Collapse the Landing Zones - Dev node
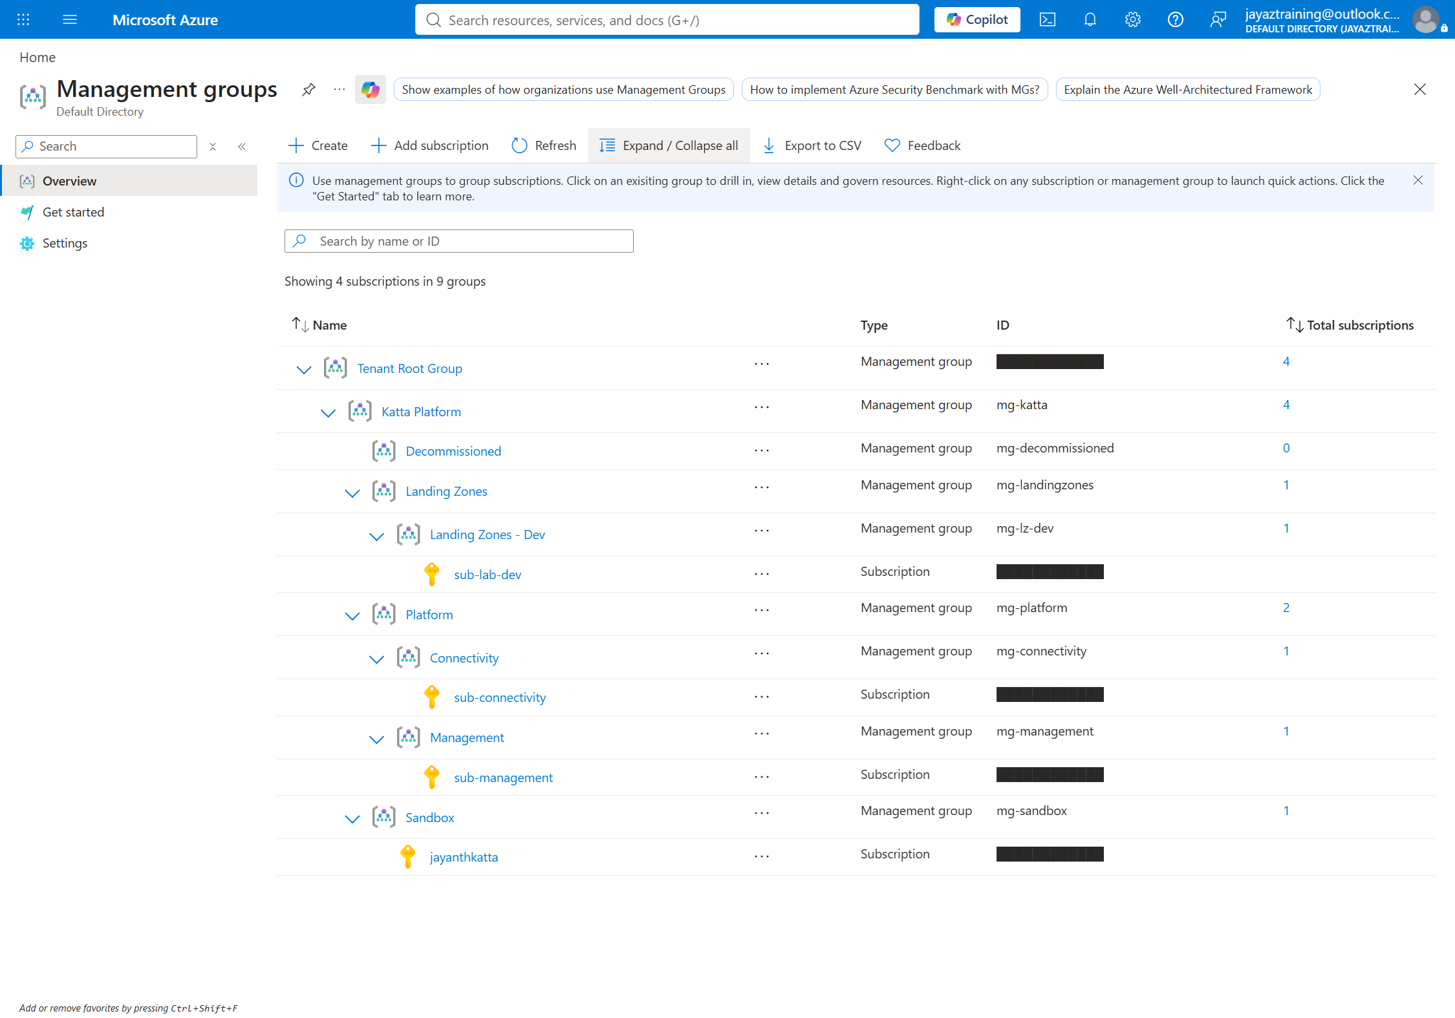 (x=376, y=536)
